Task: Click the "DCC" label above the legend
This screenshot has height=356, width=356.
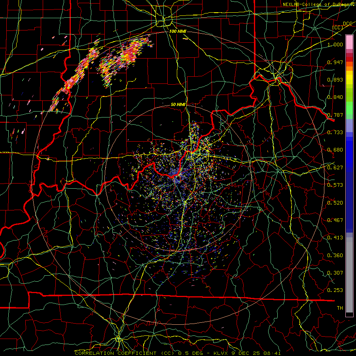Action: click(347, 24)
